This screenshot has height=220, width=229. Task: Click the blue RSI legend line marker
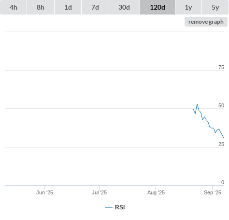pos(109,207)
